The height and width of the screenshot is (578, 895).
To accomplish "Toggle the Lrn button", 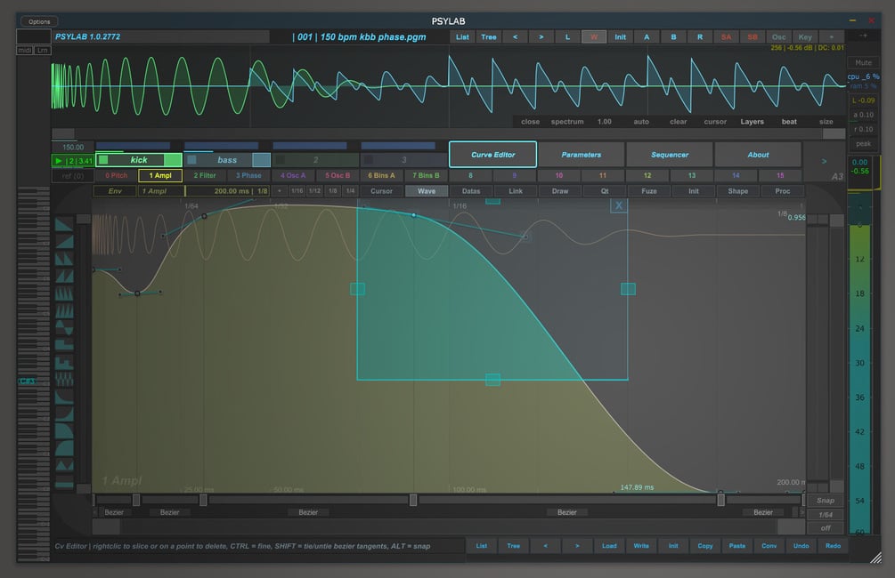I will [43, 50].
